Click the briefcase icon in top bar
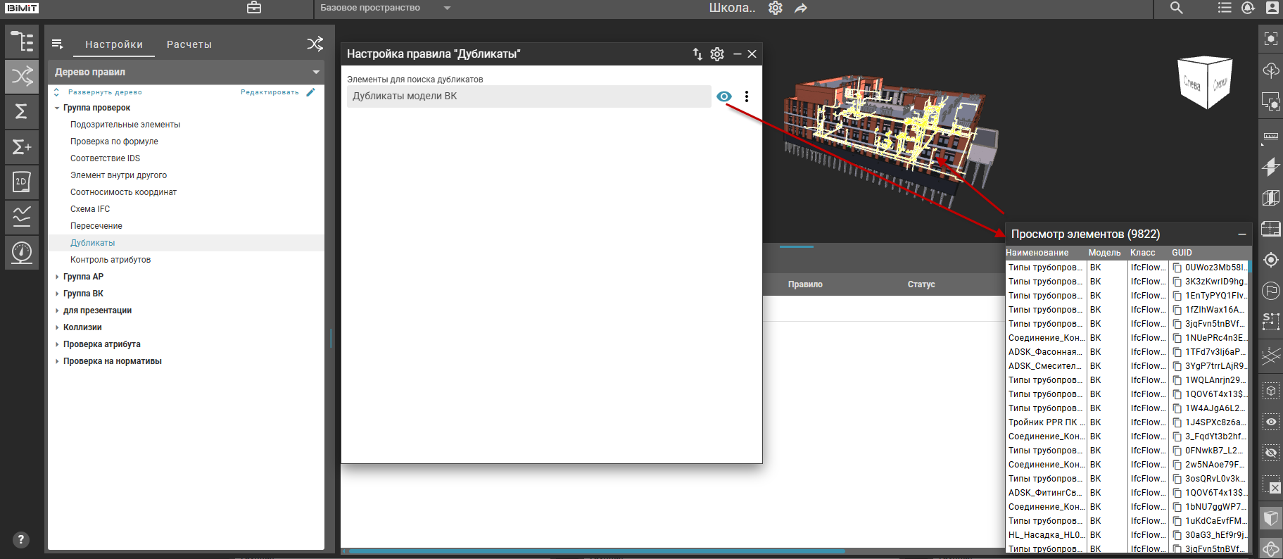Screen dimensions: 1283x559 tap(254, 8)
